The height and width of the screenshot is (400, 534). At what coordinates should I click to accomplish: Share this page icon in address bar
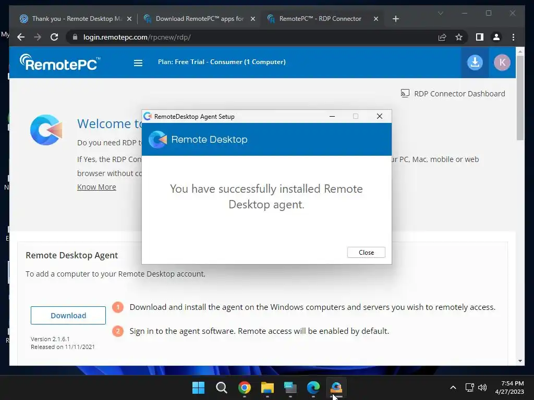(x=442, y=37)
